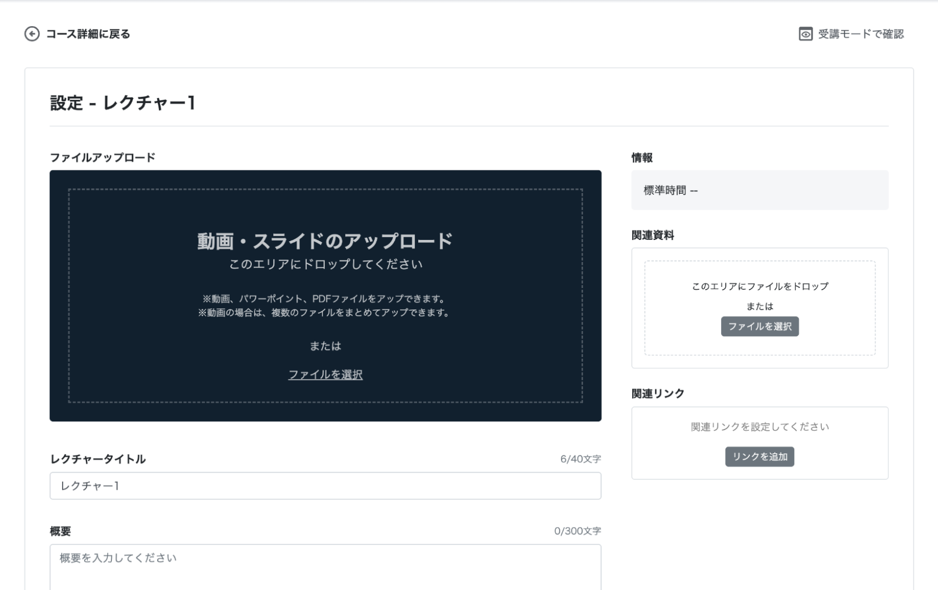
Task: Click the 関連リンクを設定してください text
Action: [760, 427]
